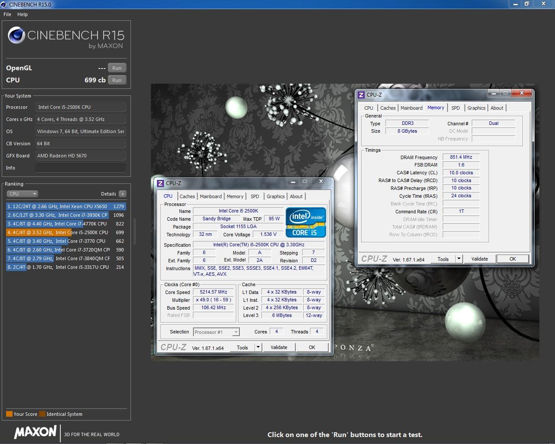This screenshot has height=444, width=555.
Task: Close the front CPU-Z CPU window
Action: point(321,181)
